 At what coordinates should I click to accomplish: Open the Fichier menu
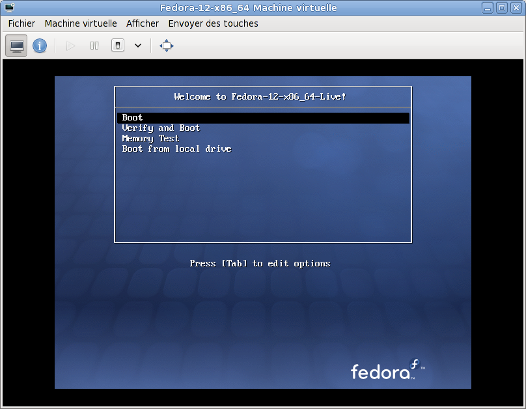[x=21, y=23]
